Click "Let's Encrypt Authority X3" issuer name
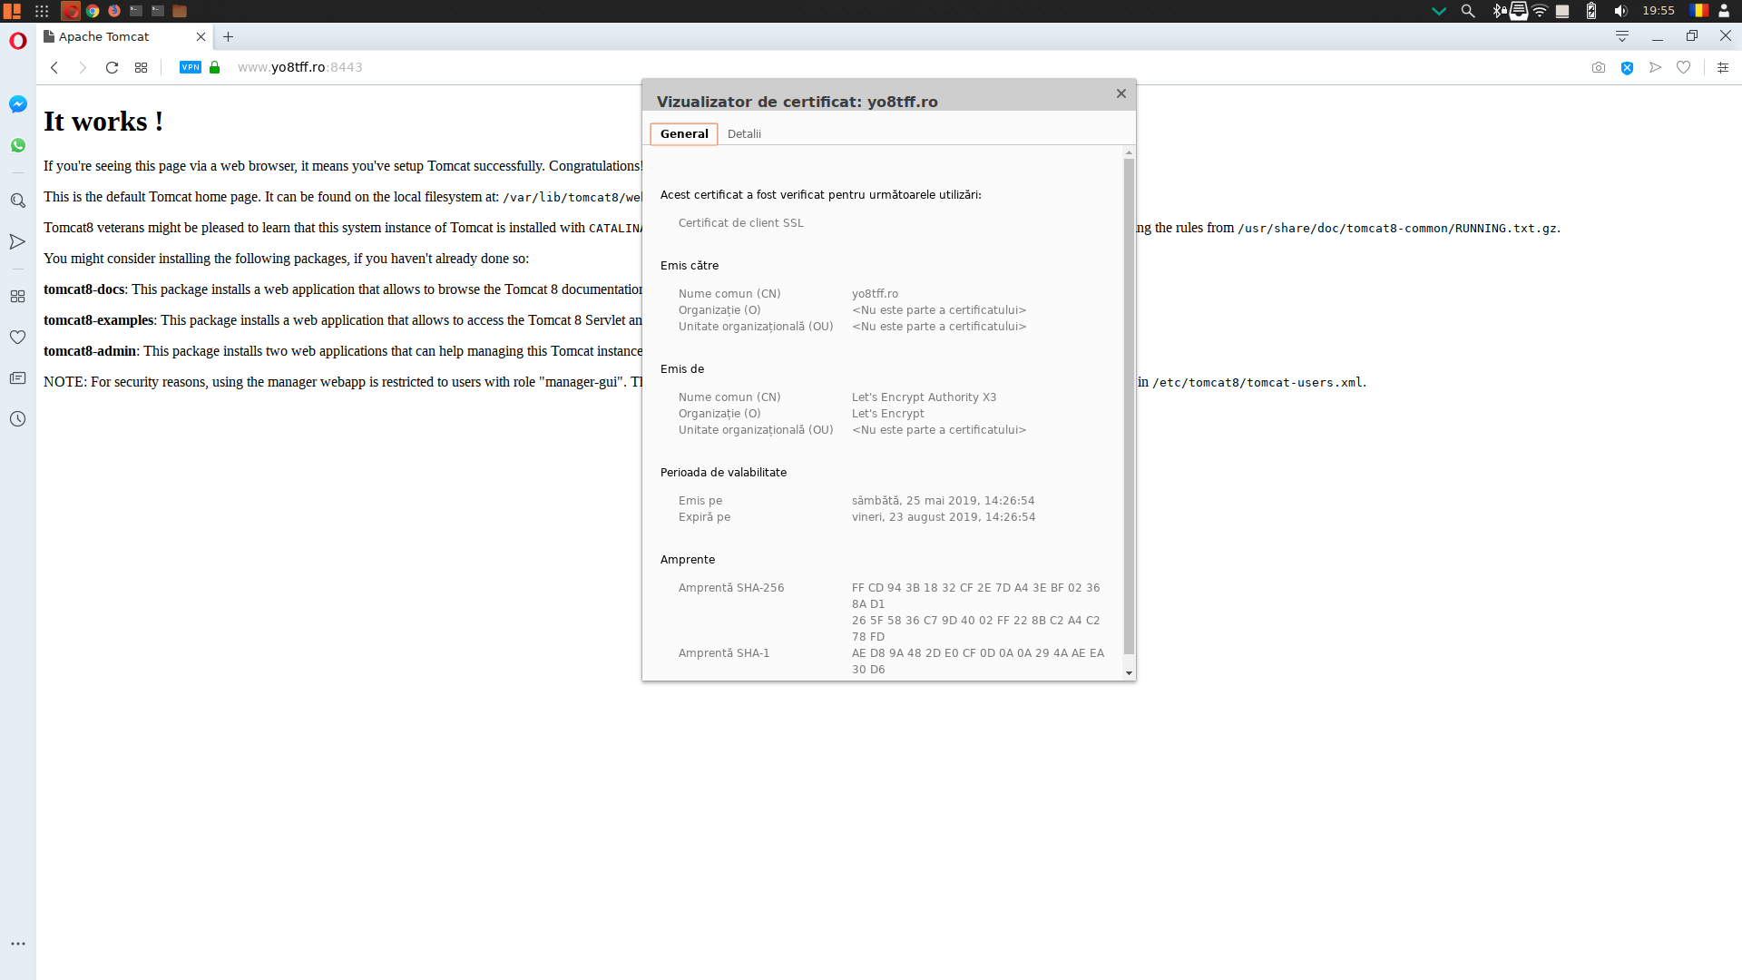 click(924, 397)
